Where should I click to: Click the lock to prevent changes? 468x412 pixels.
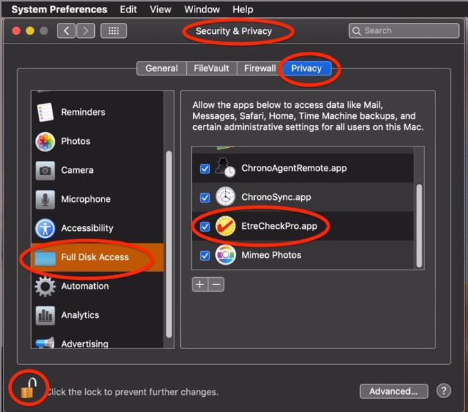click(x=28, y=388)
